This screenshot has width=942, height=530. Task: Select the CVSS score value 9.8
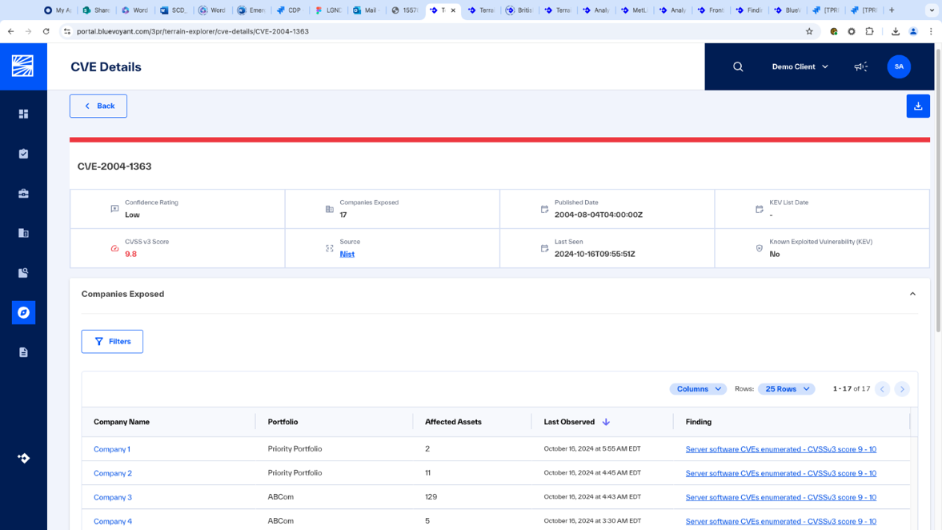130,254
